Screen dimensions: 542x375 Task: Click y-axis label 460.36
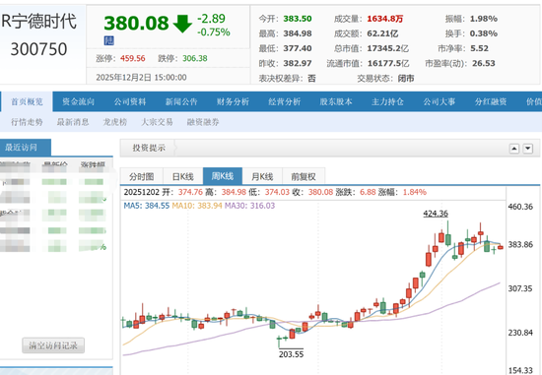(520, 207)
